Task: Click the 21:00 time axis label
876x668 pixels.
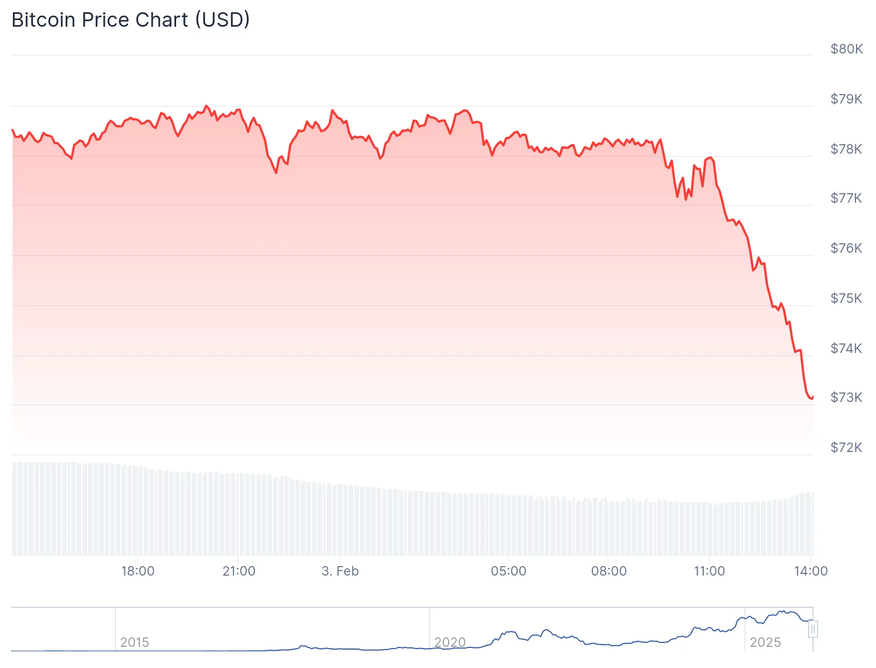Action: (239, 571)
